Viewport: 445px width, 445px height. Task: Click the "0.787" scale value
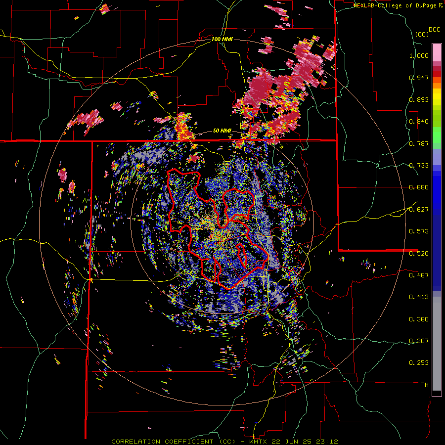pyautogui.click(x=419, y=143)
